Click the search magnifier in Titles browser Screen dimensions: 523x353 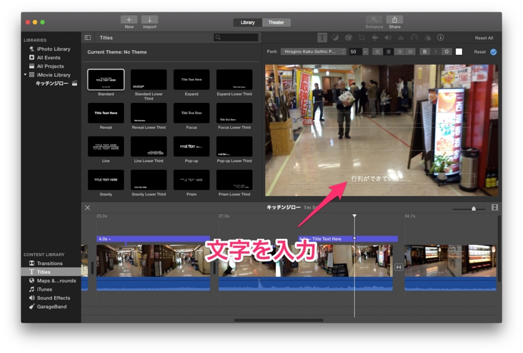point(218,37)
